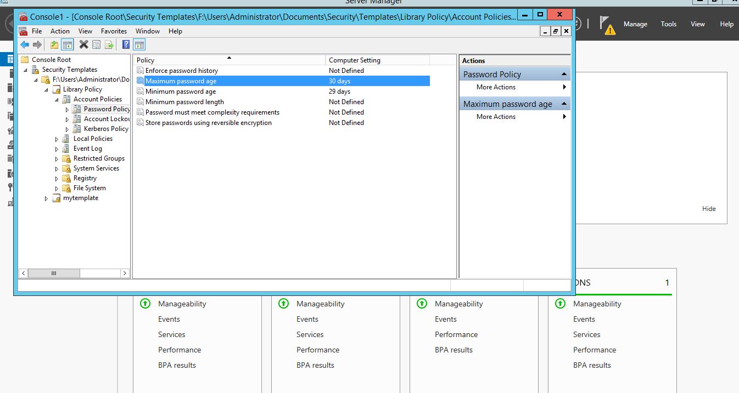Image resolution: width=739 pixels, height=393 pixels.
Task: Click Hide link in Server Manager
Action: [709, 209]
